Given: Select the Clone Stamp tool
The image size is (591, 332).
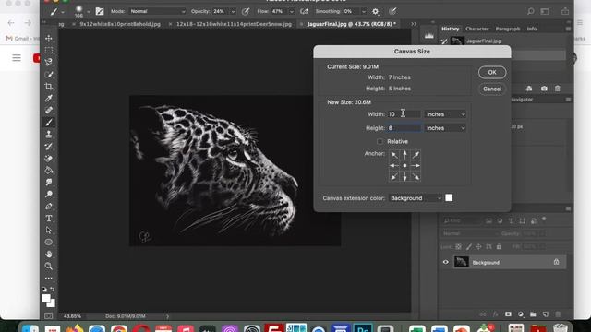Looking at the screenshot, I should pos(49,135).
